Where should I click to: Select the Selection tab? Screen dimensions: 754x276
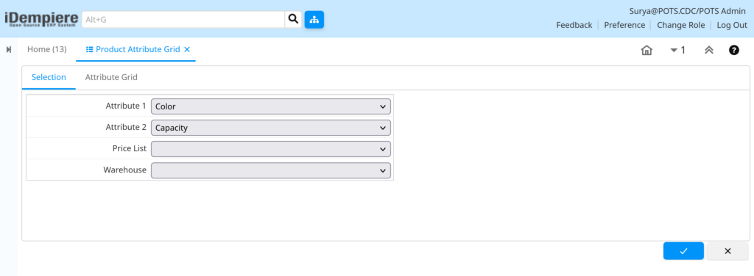pyautogui.click(x=49, y=77)
